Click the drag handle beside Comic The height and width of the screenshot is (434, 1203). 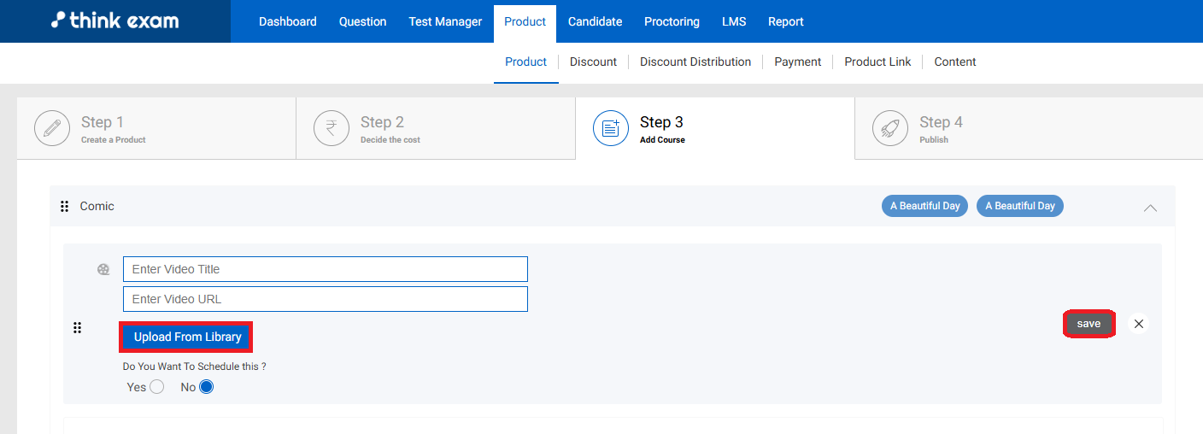pos(64,207)
